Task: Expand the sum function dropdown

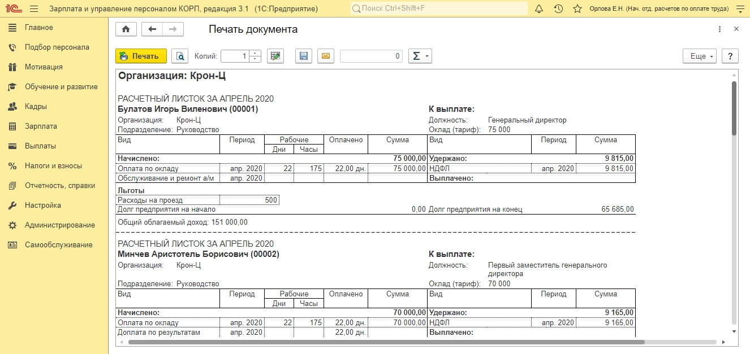Action: [x=420, y=56]
